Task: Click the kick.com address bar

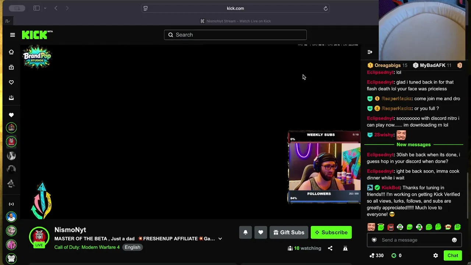Action: tap(235, 8)
